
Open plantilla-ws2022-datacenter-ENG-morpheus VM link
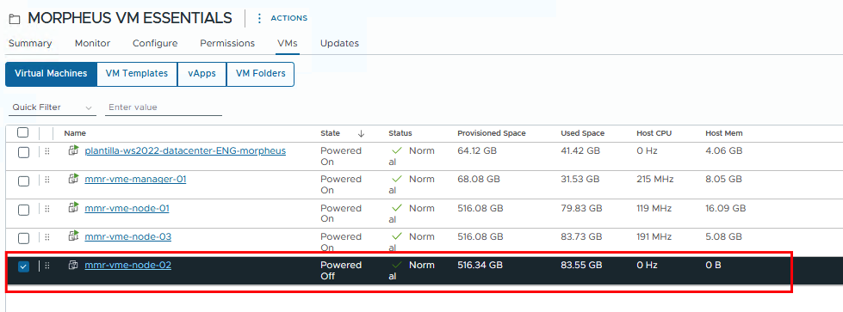tap(185, 150)
